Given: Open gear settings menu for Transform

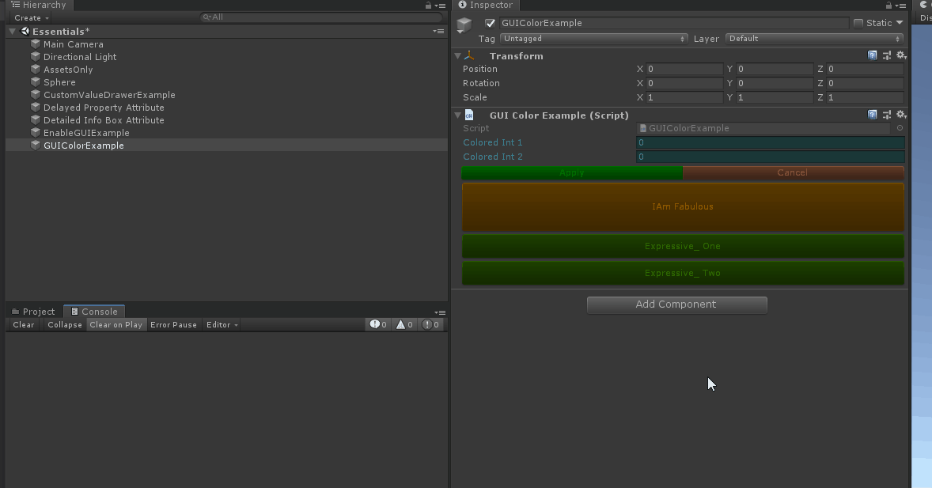Looking at the screenshot, I should [900, 56].
